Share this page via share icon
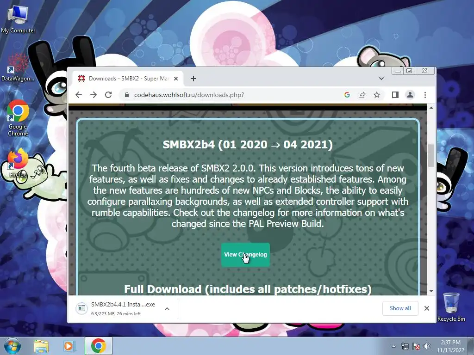Image resolution: width=474 pixels, height=355 pixels. (x=362, y=95)
